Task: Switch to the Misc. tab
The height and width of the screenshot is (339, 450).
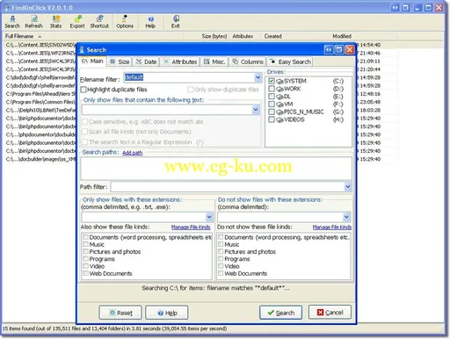Action: (214, 61)
